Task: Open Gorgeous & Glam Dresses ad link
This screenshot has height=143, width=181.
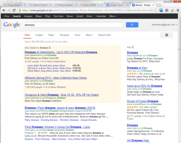Action: point(62,95)
